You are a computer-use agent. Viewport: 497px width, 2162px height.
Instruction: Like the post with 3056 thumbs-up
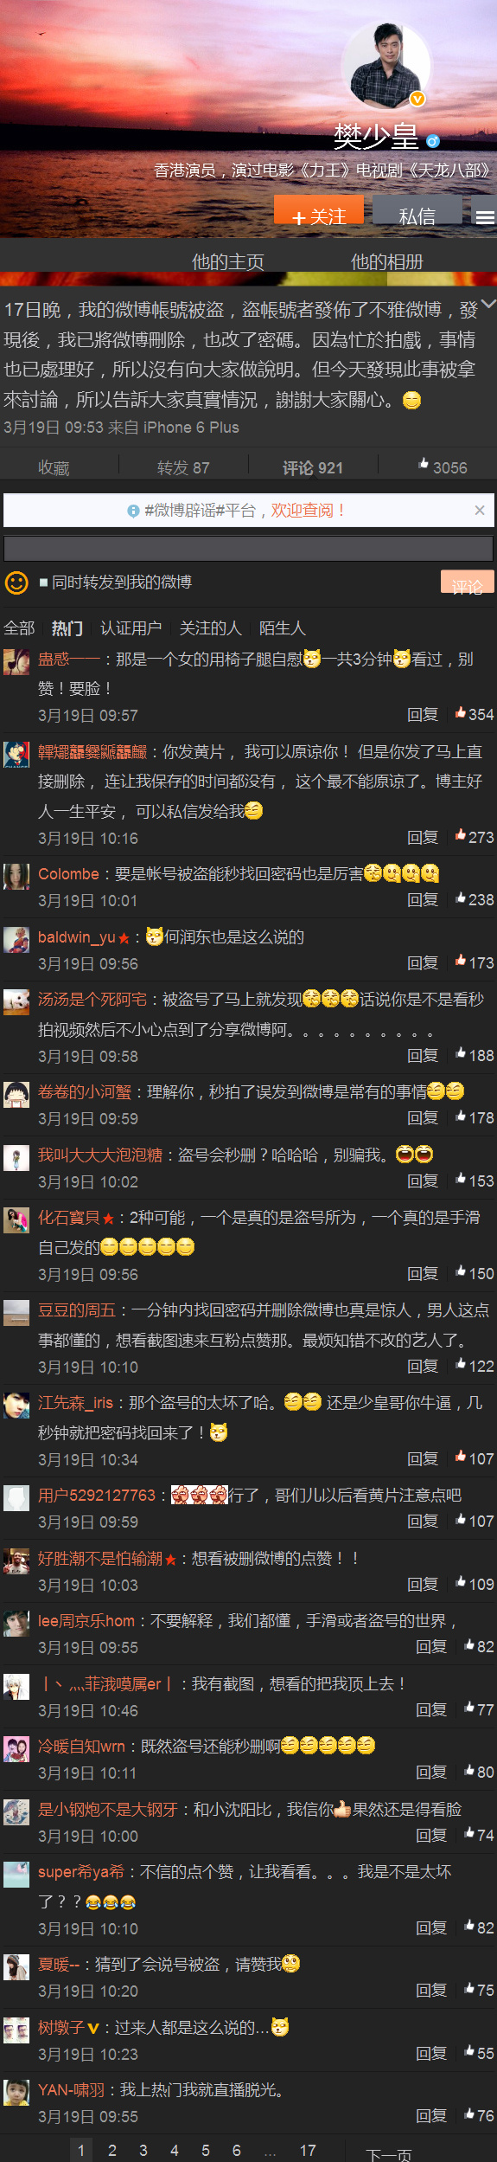[x=442, y=467]
